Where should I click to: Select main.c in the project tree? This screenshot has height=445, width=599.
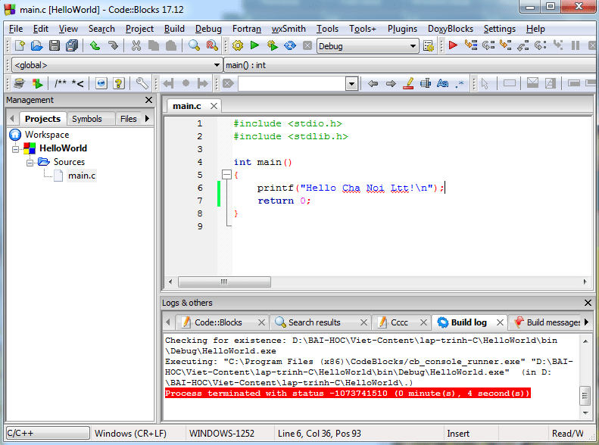[x=82, y=176]
